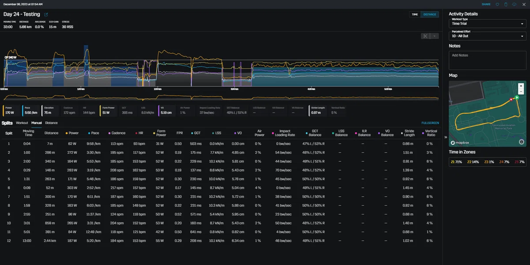The height and width of the screenshot is (265, 530).
Task: Expand the Perceived Effort dropdown
Action: (x=488, y=34)
